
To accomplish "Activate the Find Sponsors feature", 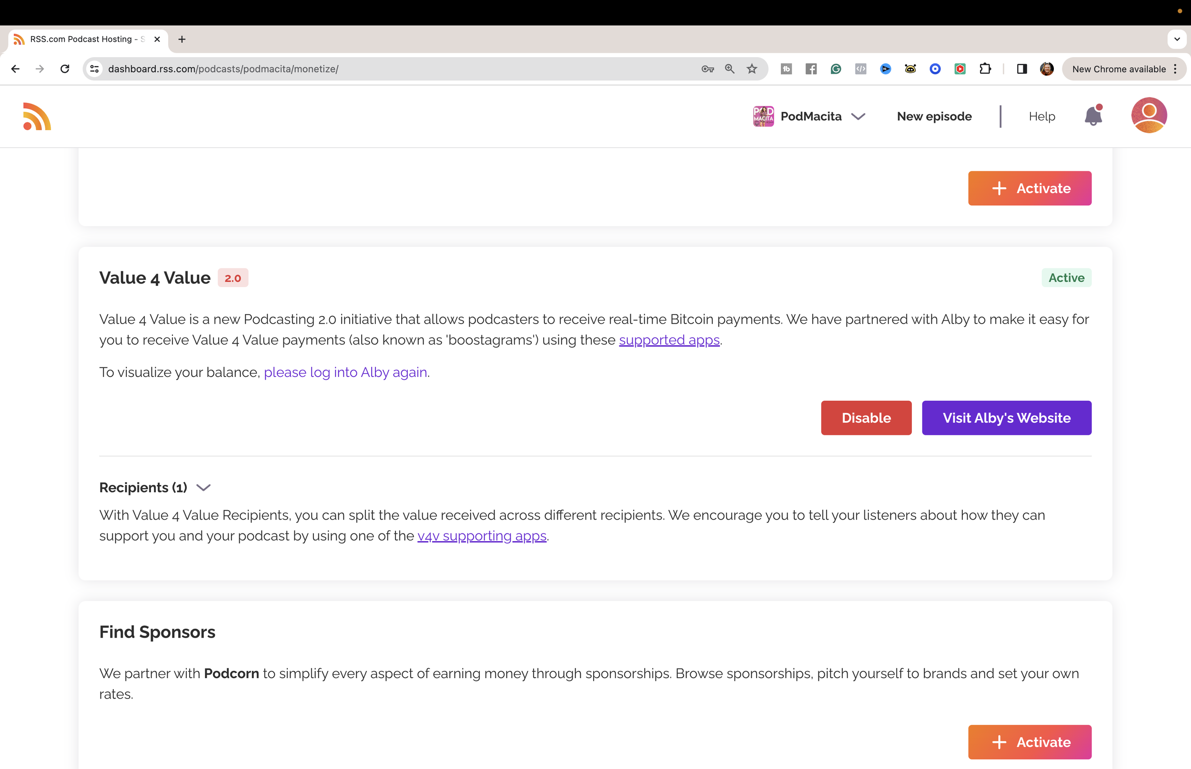I will coord(1029,741).
